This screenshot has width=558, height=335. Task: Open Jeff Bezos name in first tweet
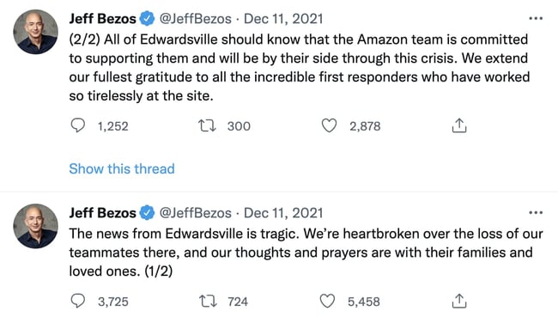[102, 19]
